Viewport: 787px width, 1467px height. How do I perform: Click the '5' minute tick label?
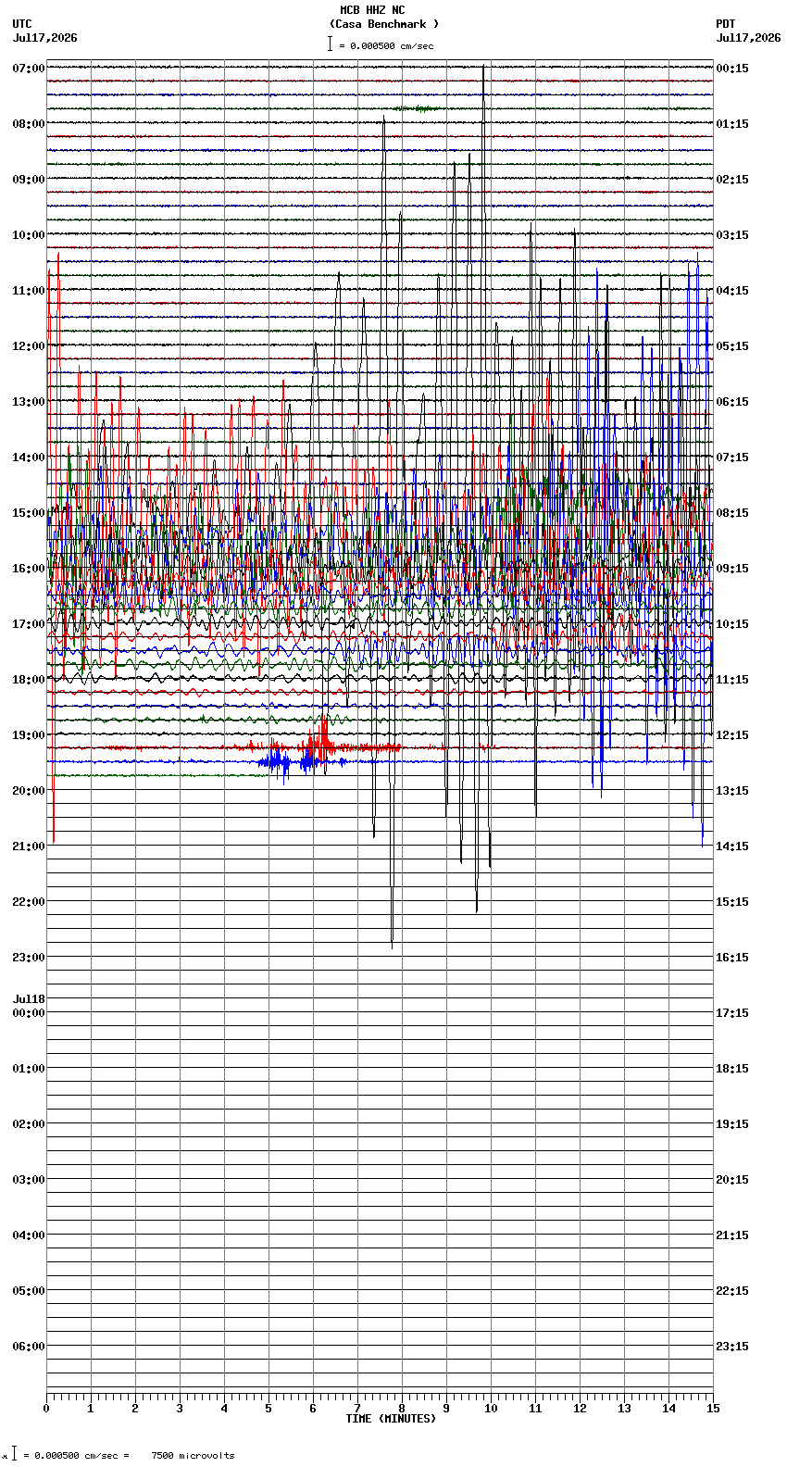pos(269,1409)
